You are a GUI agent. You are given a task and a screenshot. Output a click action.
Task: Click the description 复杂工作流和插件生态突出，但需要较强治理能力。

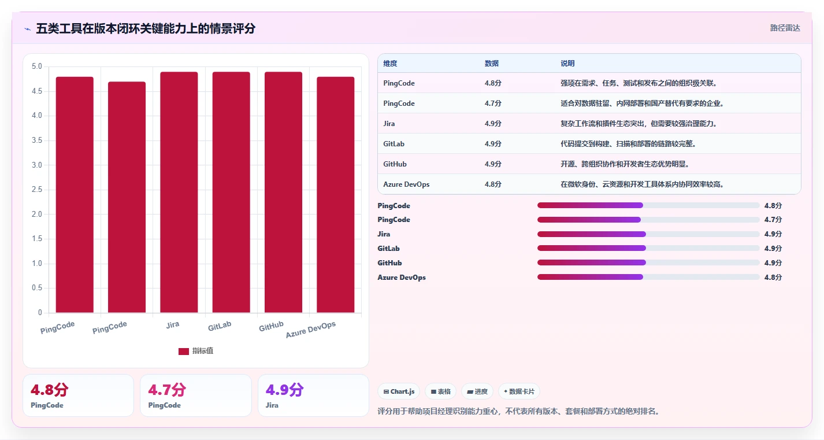(x=639, y=124)
